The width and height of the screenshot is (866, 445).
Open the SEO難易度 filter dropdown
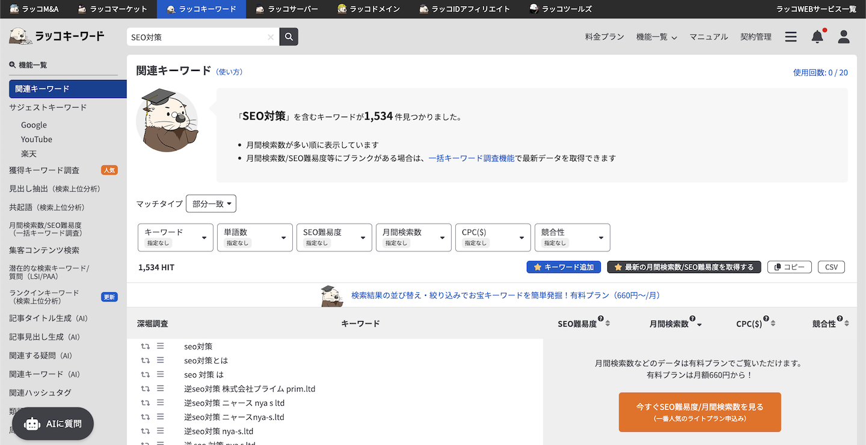[x=334, y=238]
